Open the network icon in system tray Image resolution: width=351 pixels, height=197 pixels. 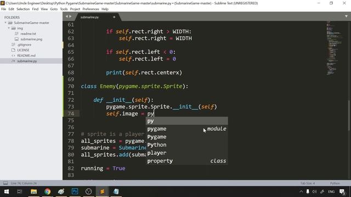(322, 192)
